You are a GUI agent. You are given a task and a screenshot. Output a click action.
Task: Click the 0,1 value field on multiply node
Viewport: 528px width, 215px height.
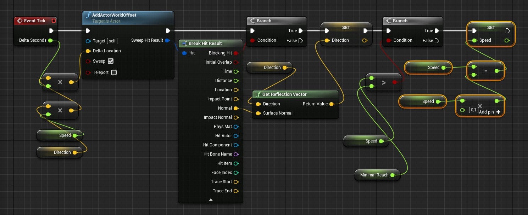point(473,110)
